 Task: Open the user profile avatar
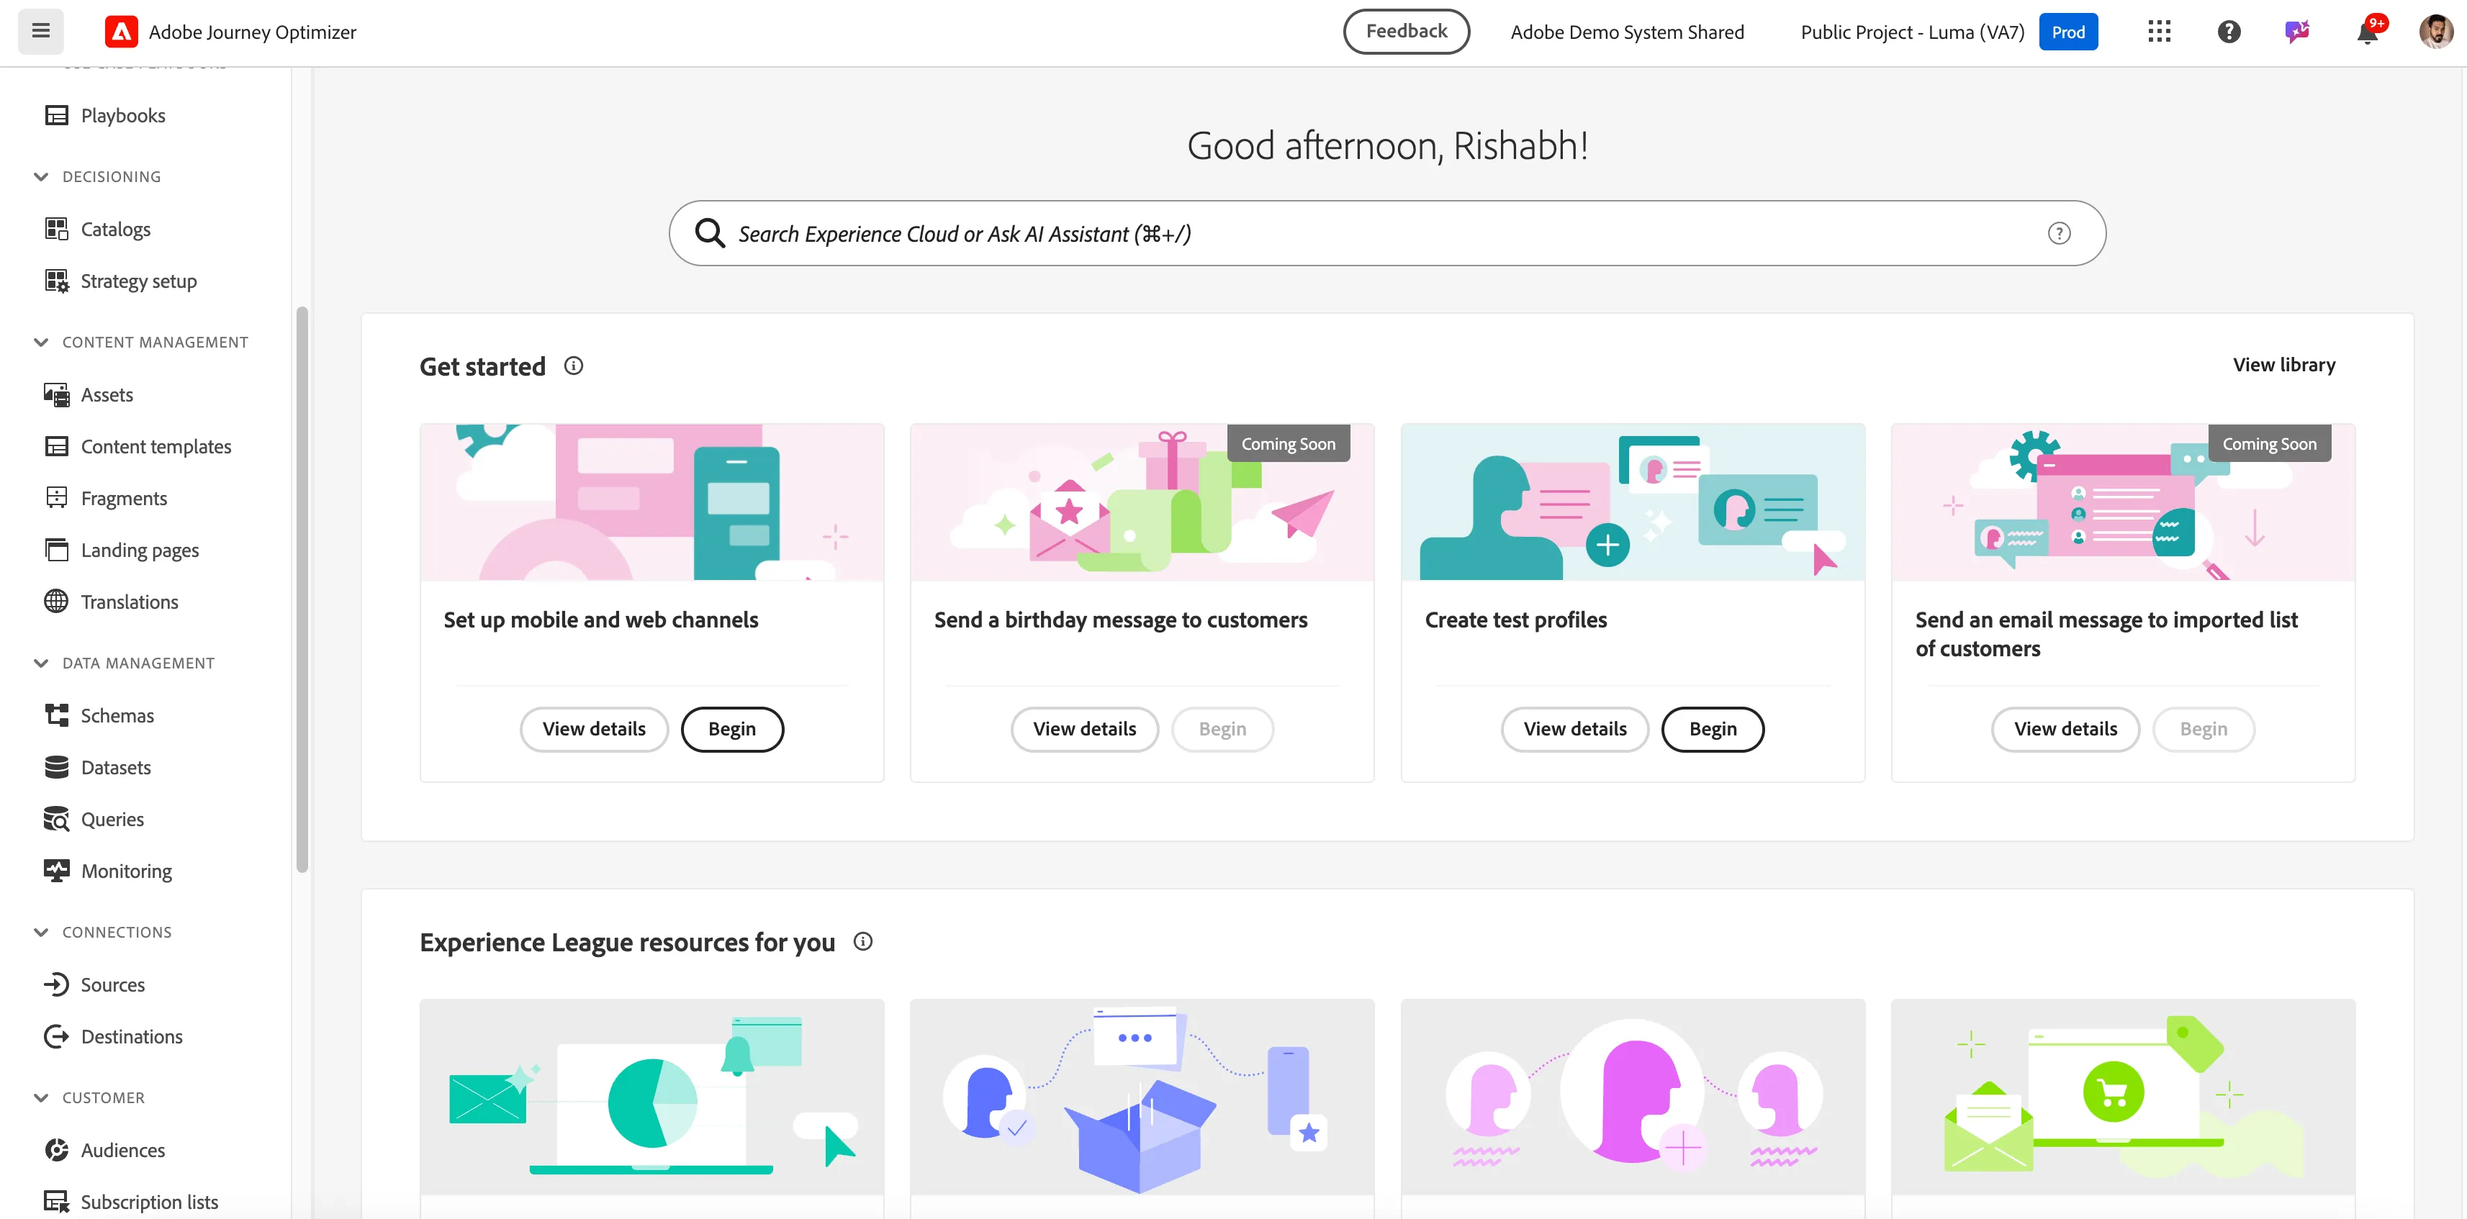2435,32
